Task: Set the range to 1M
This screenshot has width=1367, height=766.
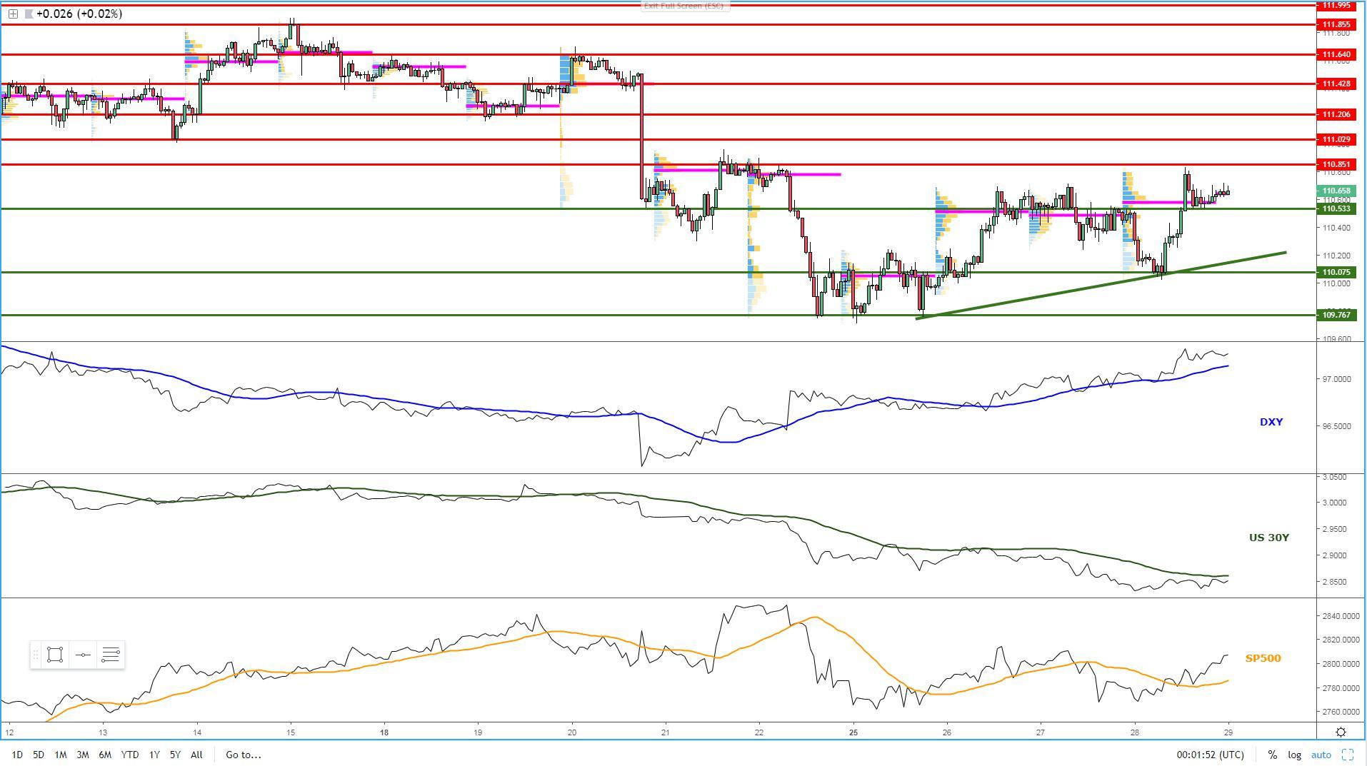Action: 61,755
